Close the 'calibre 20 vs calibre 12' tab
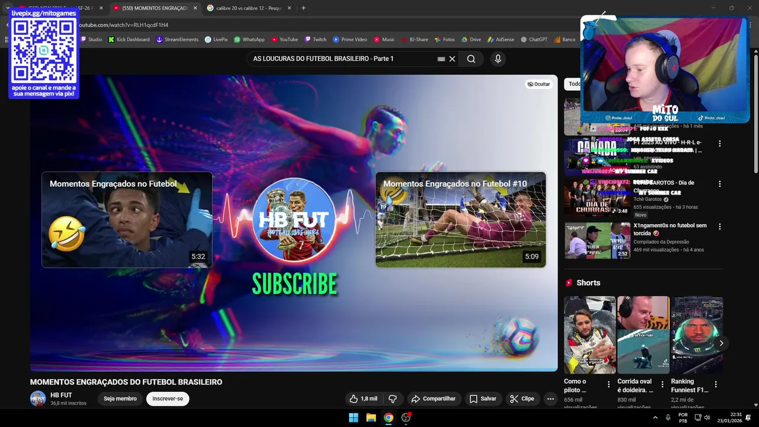 [289, 8]
